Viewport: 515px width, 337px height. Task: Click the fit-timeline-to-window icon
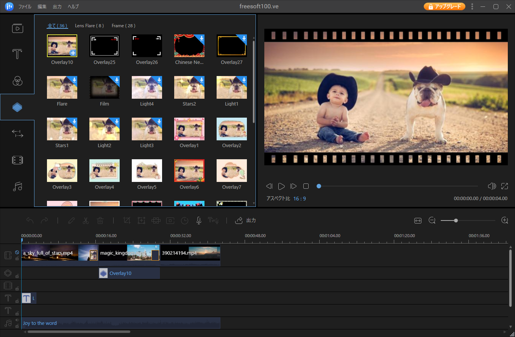coord(418,221)
